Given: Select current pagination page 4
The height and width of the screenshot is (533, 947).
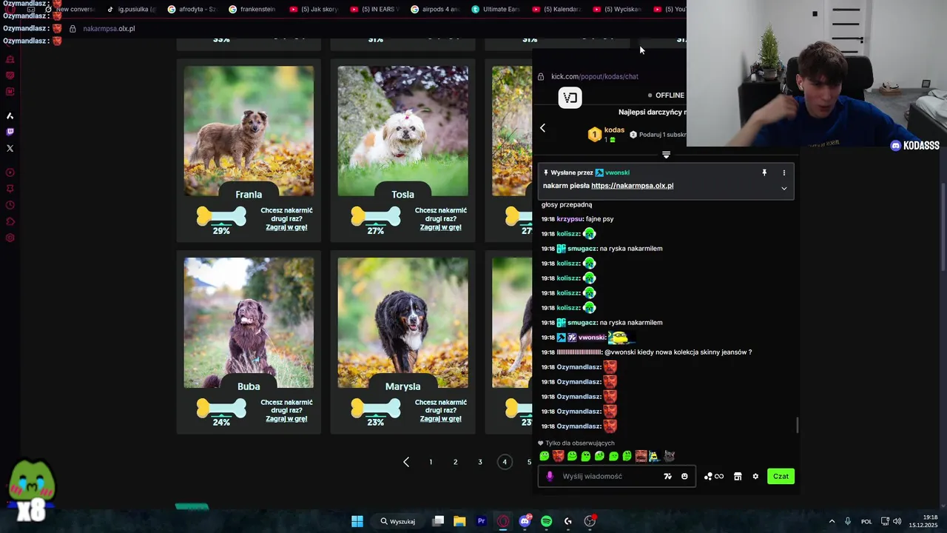Looking at the screenshot, I should [x=505, y=462].
